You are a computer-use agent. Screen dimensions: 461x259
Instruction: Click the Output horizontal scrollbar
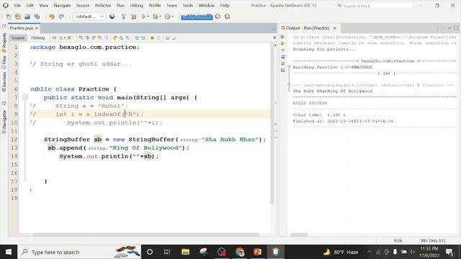(299, 235)
